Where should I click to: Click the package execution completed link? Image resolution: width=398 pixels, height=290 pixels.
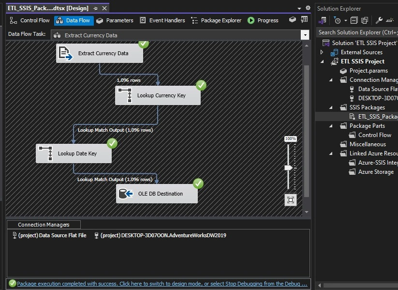[162, 284]
